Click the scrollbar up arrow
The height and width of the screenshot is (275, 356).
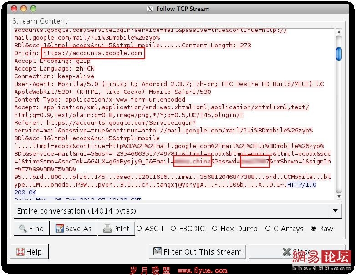tap(339, 32)
